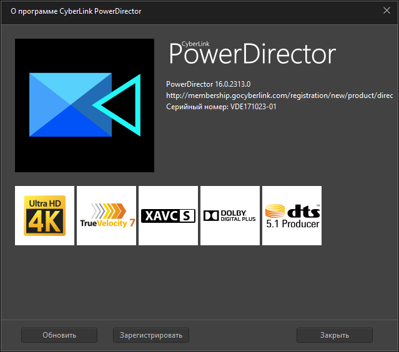Open registration via Зарегистрировать button
Screen dimensions: 399x352
click(x=151, y=335)
